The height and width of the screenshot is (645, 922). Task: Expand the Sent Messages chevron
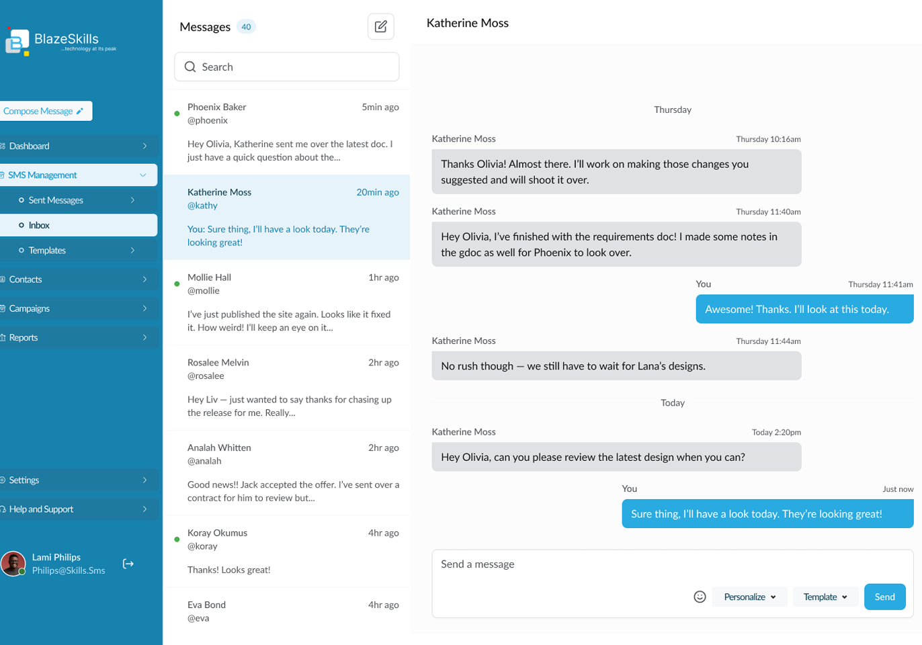point(132,200)
